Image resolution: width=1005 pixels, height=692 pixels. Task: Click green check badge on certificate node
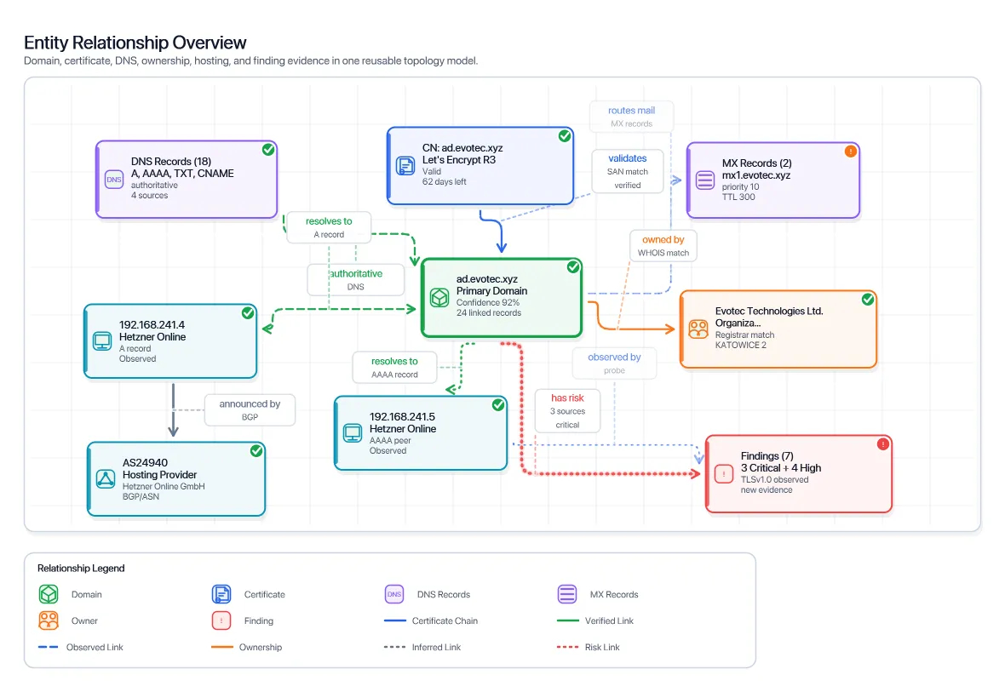565,136
